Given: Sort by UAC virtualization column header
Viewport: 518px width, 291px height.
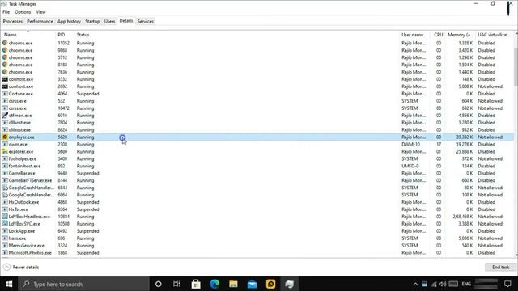Looking at the screenshot, I should click(495, 35).
